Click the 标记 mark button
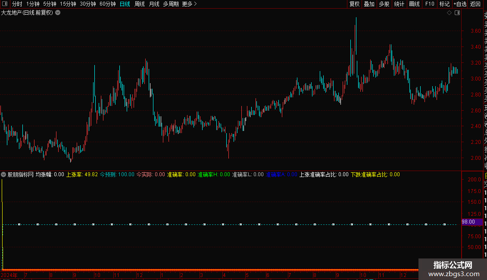 tap(444, 4)
